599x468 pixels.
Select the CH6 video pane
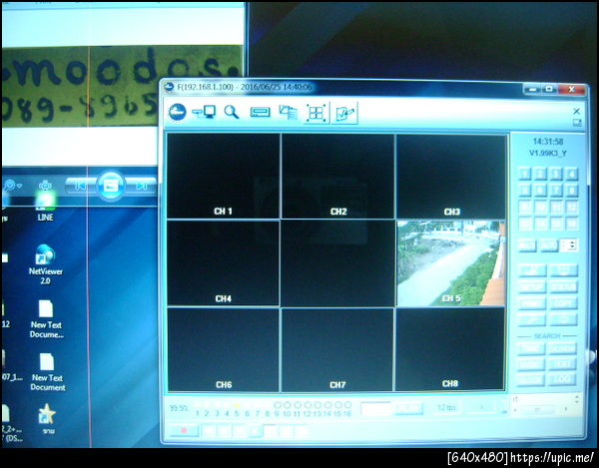(x=223, y=349)
